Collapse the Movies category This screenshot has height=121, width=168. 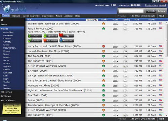coord(12,28)
